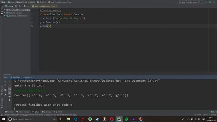Hide the Project panel with the minus icon
The width and height of the screenshot is (217, 122).
pyautogui.click(x=28, y=6)
